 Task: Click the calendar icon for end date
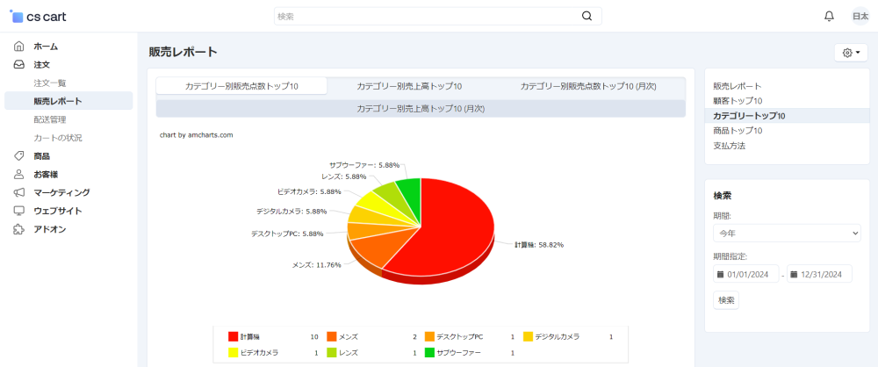point(795,275)
